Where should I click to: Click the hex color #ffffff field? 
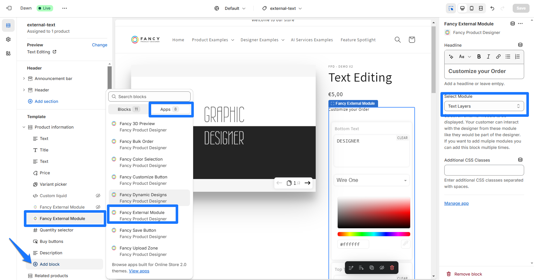353,244
